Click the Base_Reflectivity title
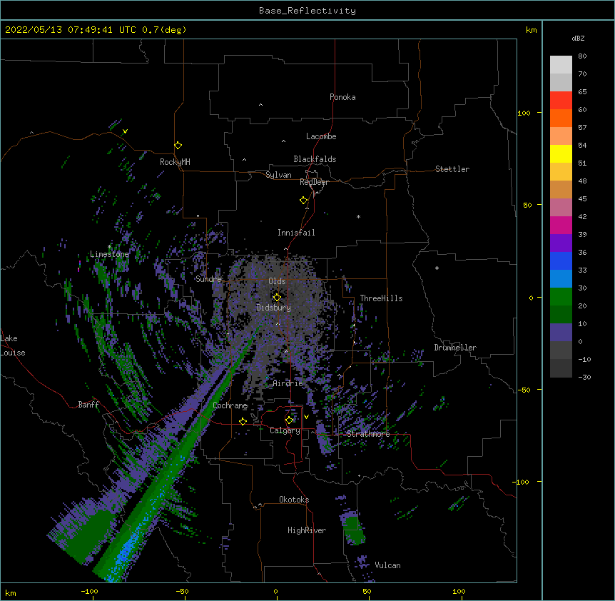This screenshot has height=601, width=615. pos(307,11)
